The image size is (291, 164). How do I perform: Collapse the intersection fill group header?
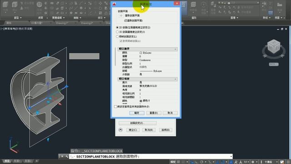click(x=147, y=79)
